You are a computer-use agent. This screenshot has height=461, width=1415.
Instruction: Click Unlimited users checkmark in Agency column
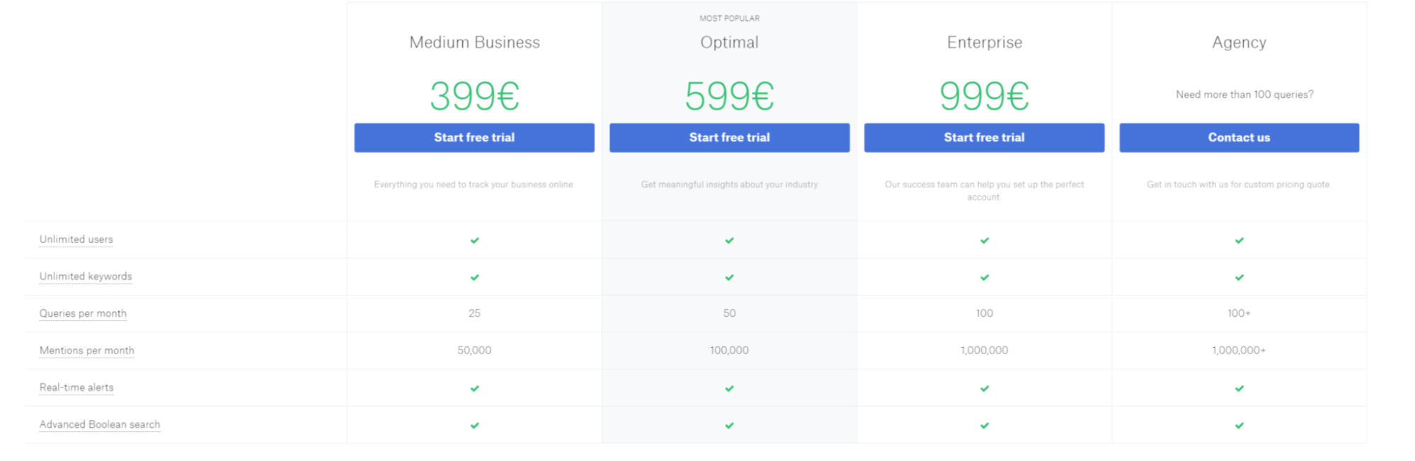(x=1239, y=240)
